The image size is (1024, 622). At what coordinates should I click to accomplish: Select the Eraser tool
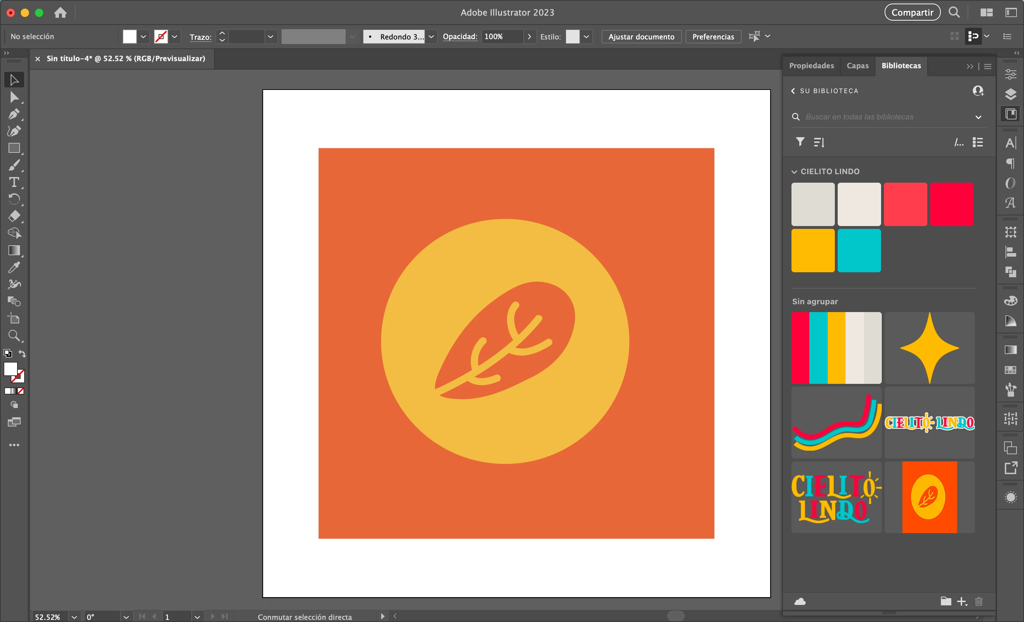pos(14,216)
